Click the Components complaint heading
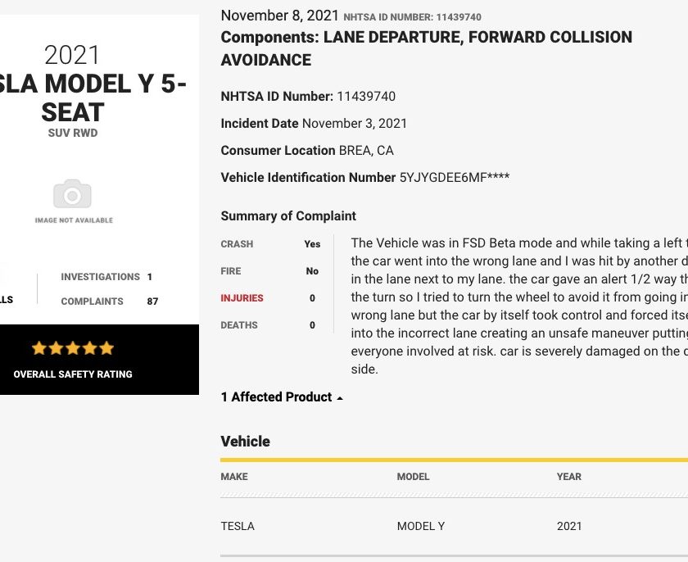 click(x=427, y=48)
